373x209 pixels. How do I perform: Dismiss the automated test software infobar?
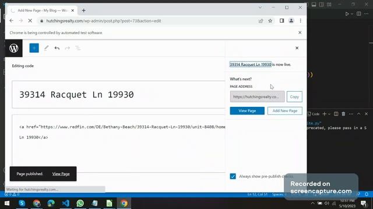coord(300,33)
